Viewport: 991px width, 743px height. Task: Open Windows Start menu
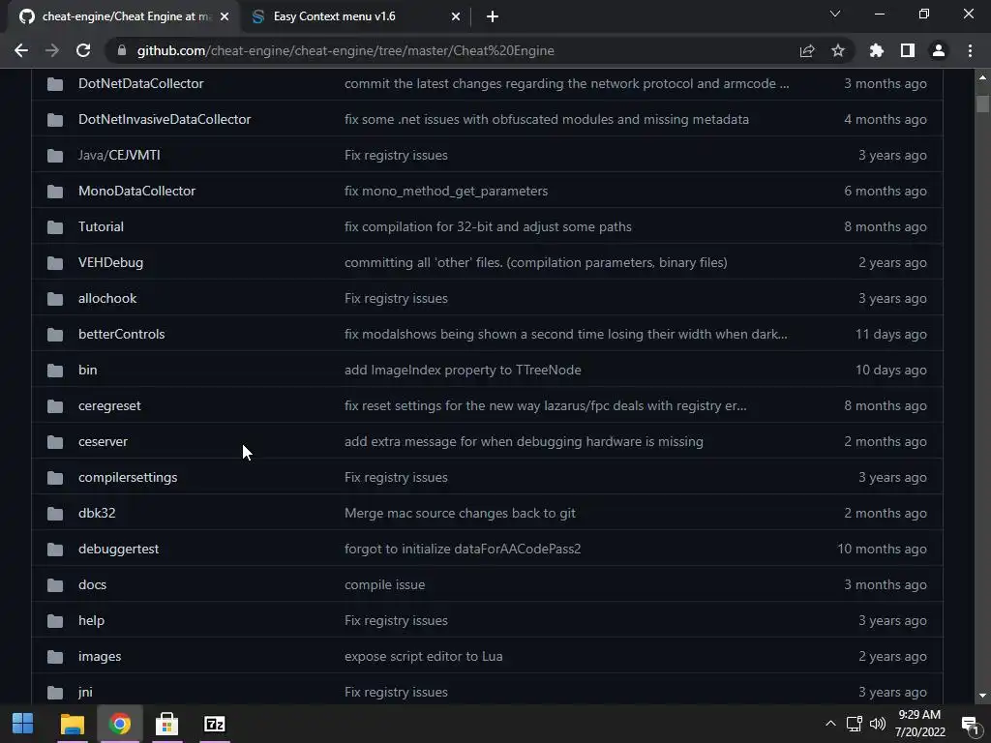pos(23,724)
